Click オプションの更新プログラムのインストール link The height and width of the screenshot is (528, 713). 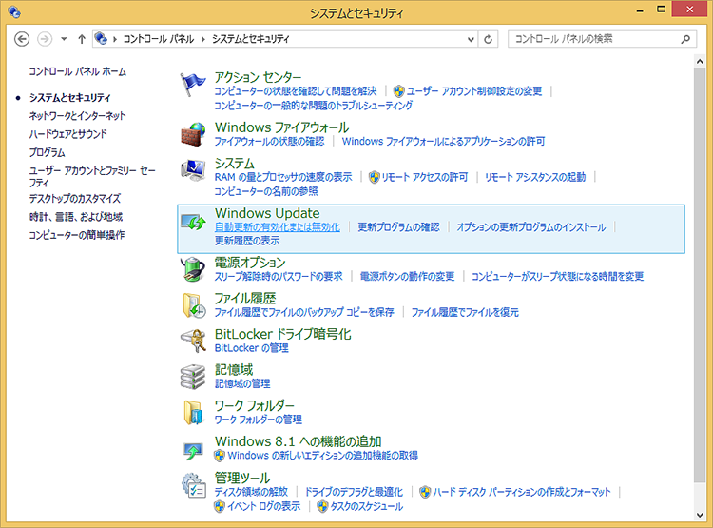coord(531,226)
